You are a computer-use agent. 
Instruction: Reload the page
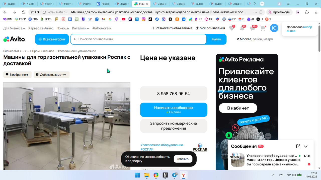coord(23,12)
